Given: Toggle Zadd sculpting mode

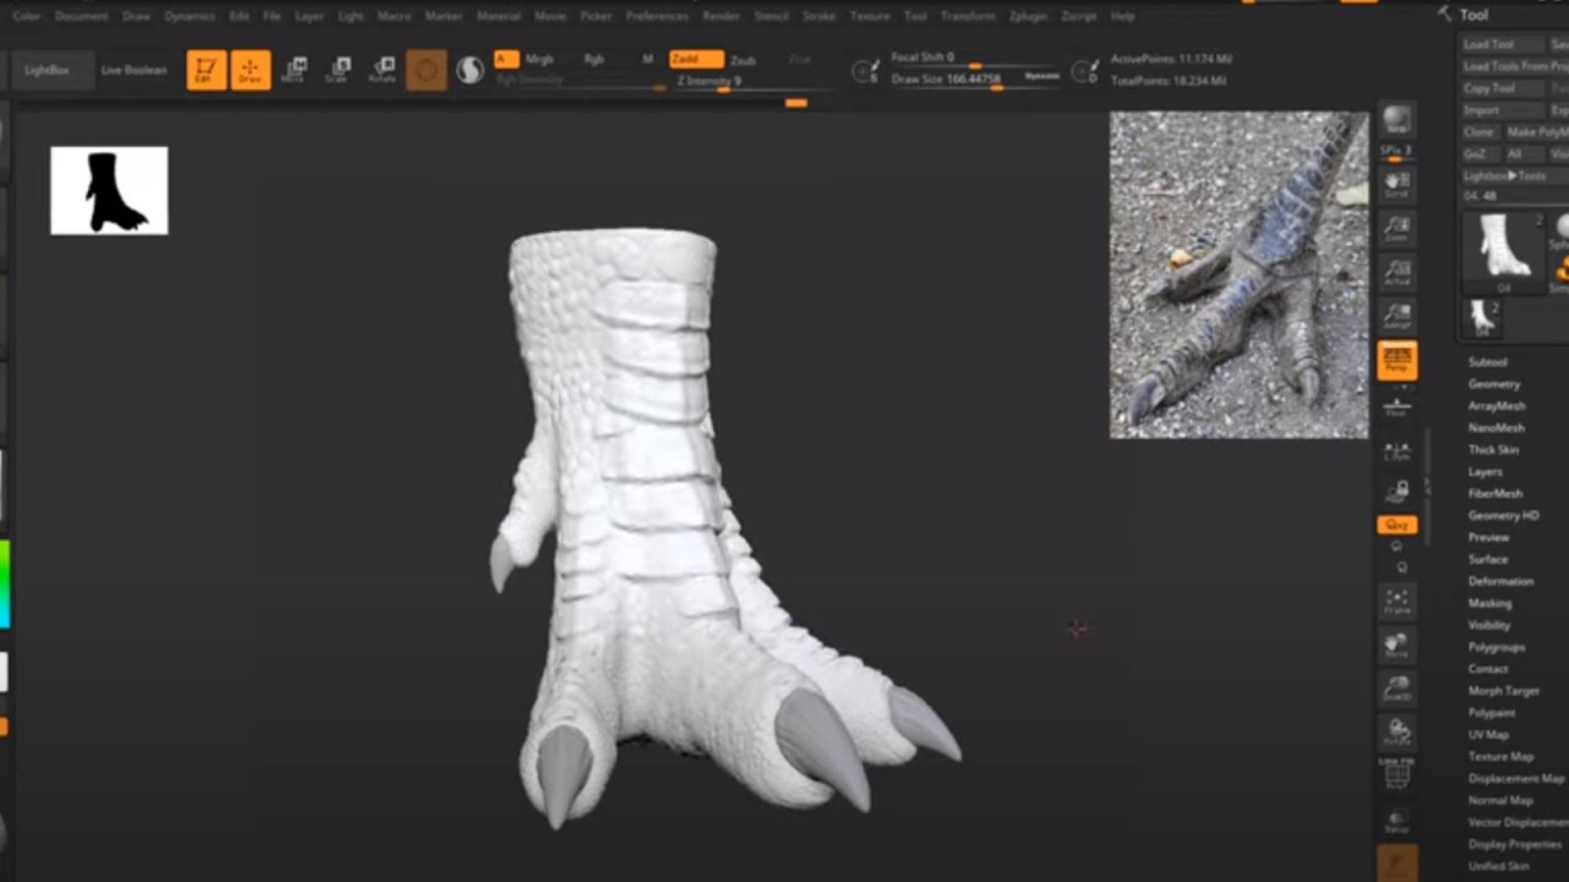Looking at the screenshot, I should (698, 60).
